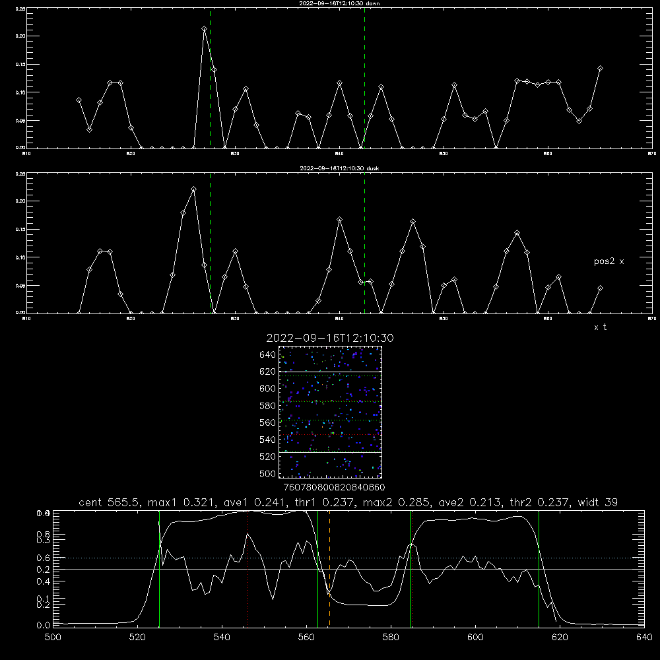Click the dawn plot title "2022-09-16T12:10:30 dawn"
This screenshot has width=660, height=660.
pos(339,3)
